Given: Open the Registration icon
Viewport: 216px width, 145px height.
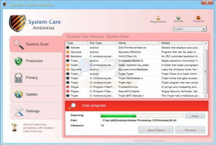Looking at the screenshot, I should point(158,18).
